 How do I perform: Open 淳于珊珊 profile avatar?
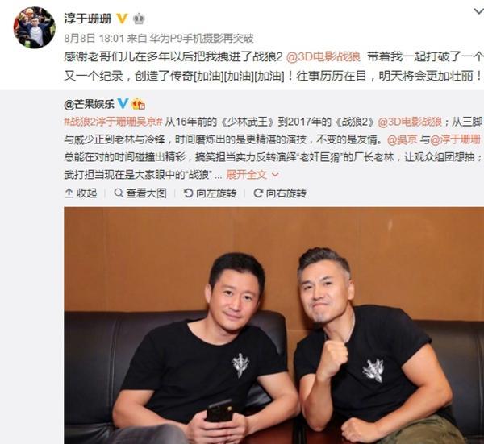click(34, 27)
